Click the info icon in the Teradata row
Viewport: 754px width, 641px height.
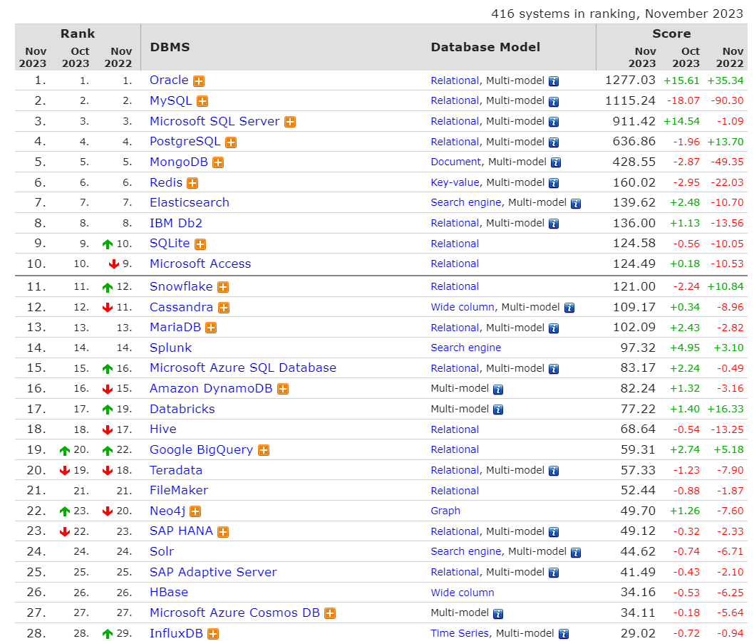pyautogui.click(x=554, y=471)
